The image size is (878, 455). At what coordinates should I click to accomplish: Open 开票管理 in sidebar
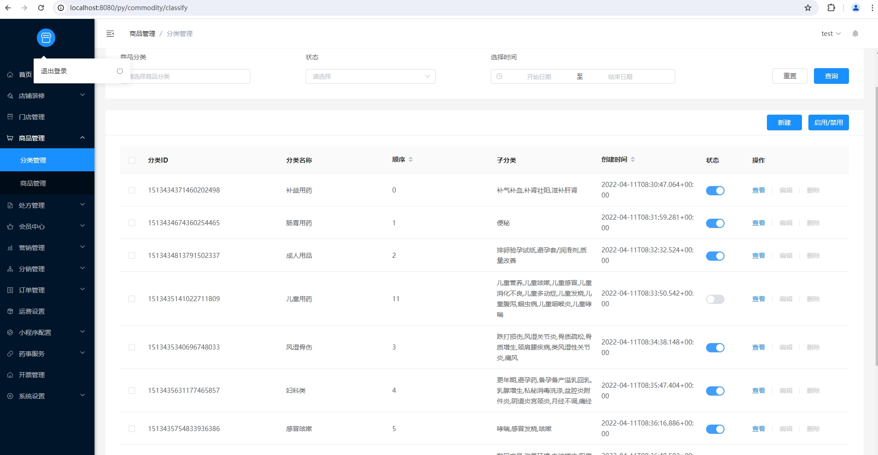pos(47,375)
